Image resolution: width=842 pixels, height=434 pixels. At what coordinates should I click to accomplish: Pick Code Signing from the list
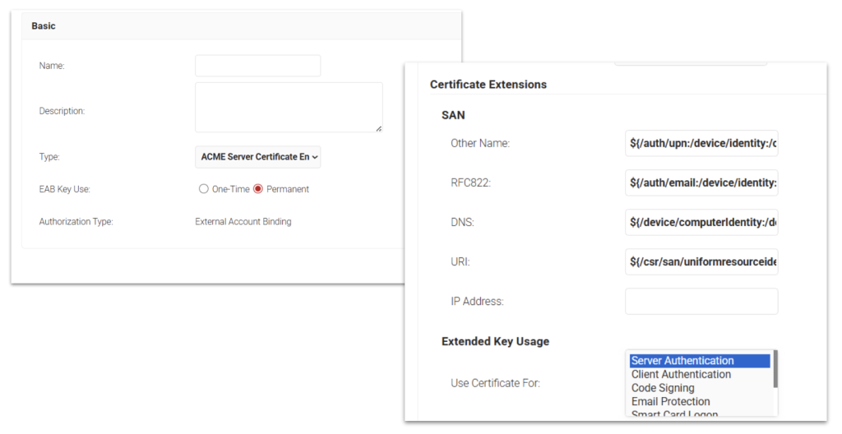tap(663, 388)
